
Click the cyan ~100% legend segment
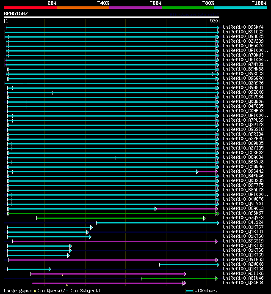241,8
